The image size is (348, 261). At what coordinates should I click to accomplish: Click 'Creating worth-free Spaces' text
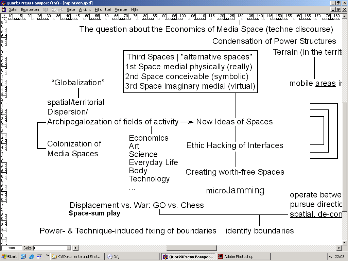[235, 172]
